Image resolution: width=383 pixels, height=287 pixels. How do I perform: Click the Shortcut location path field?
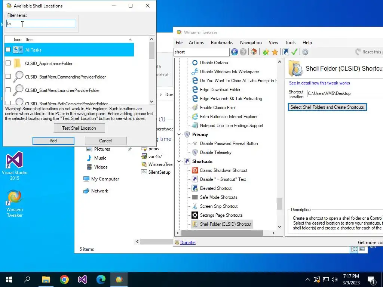pos(345,93)
